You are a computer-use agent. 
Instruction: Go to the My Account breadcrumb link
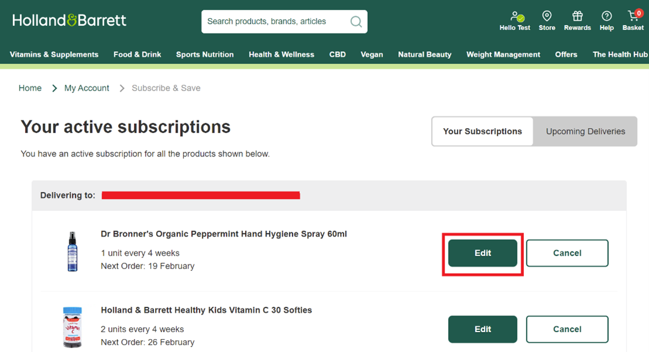click(x=86, y=88)
